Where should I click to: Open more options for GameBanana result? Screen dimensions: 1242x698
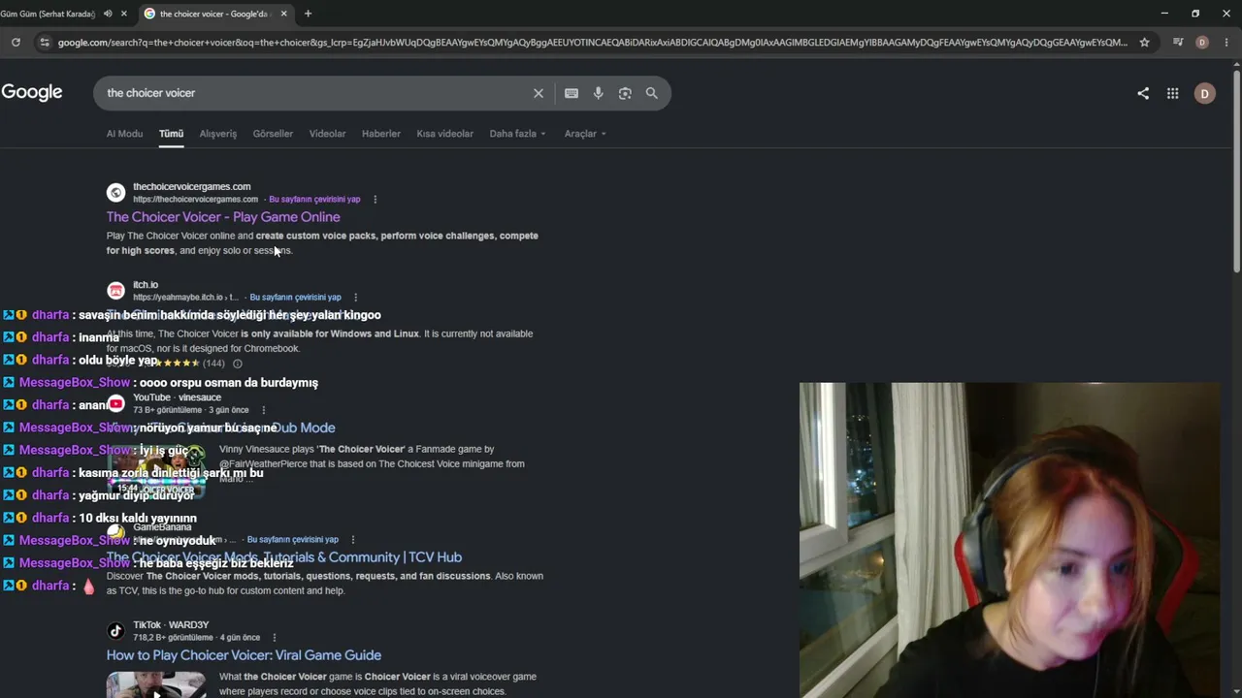click(352, 540)
